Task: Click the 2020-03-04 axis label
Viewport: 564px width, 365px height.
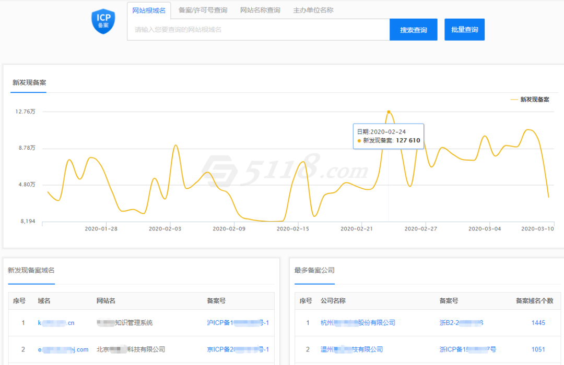Action: point(485,228)
